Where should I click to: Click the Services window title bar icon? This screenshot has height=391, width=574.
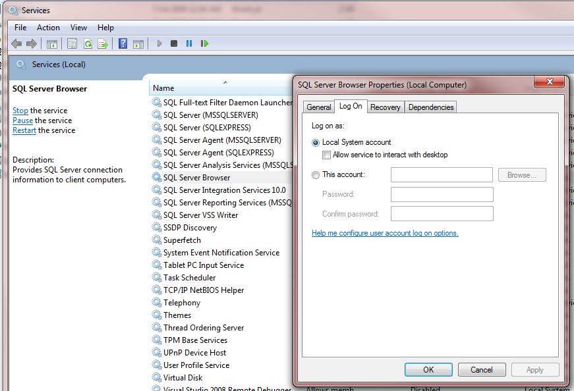pos(13,11)
